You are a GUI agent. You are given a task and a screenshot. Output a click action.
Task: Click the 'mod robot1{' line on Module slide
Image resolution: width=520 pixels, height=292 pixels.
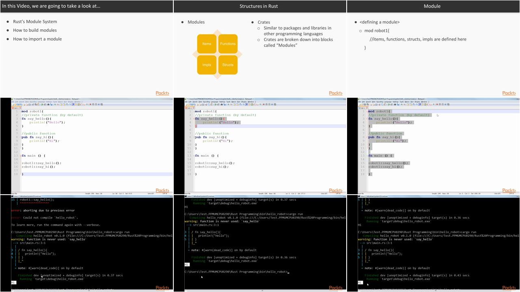pos(377,31)
